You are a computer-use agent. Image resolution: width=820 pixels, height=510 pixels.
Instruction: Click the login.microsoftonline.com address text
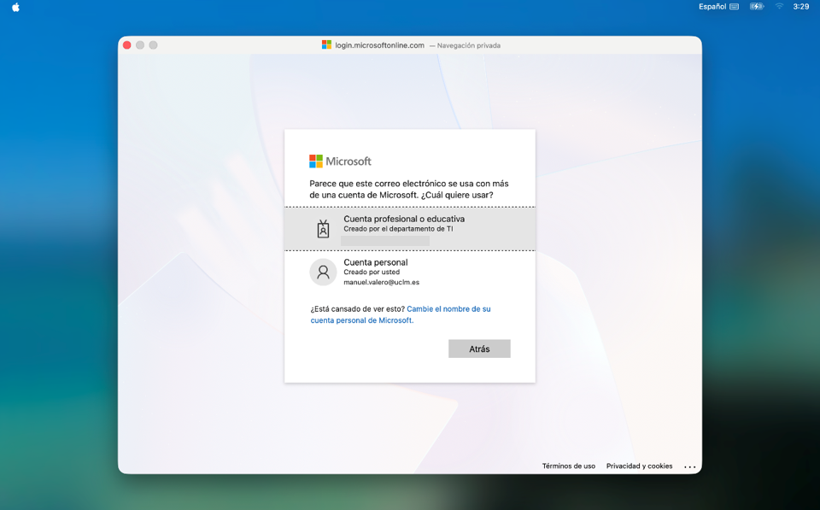(x=379, y=45)
